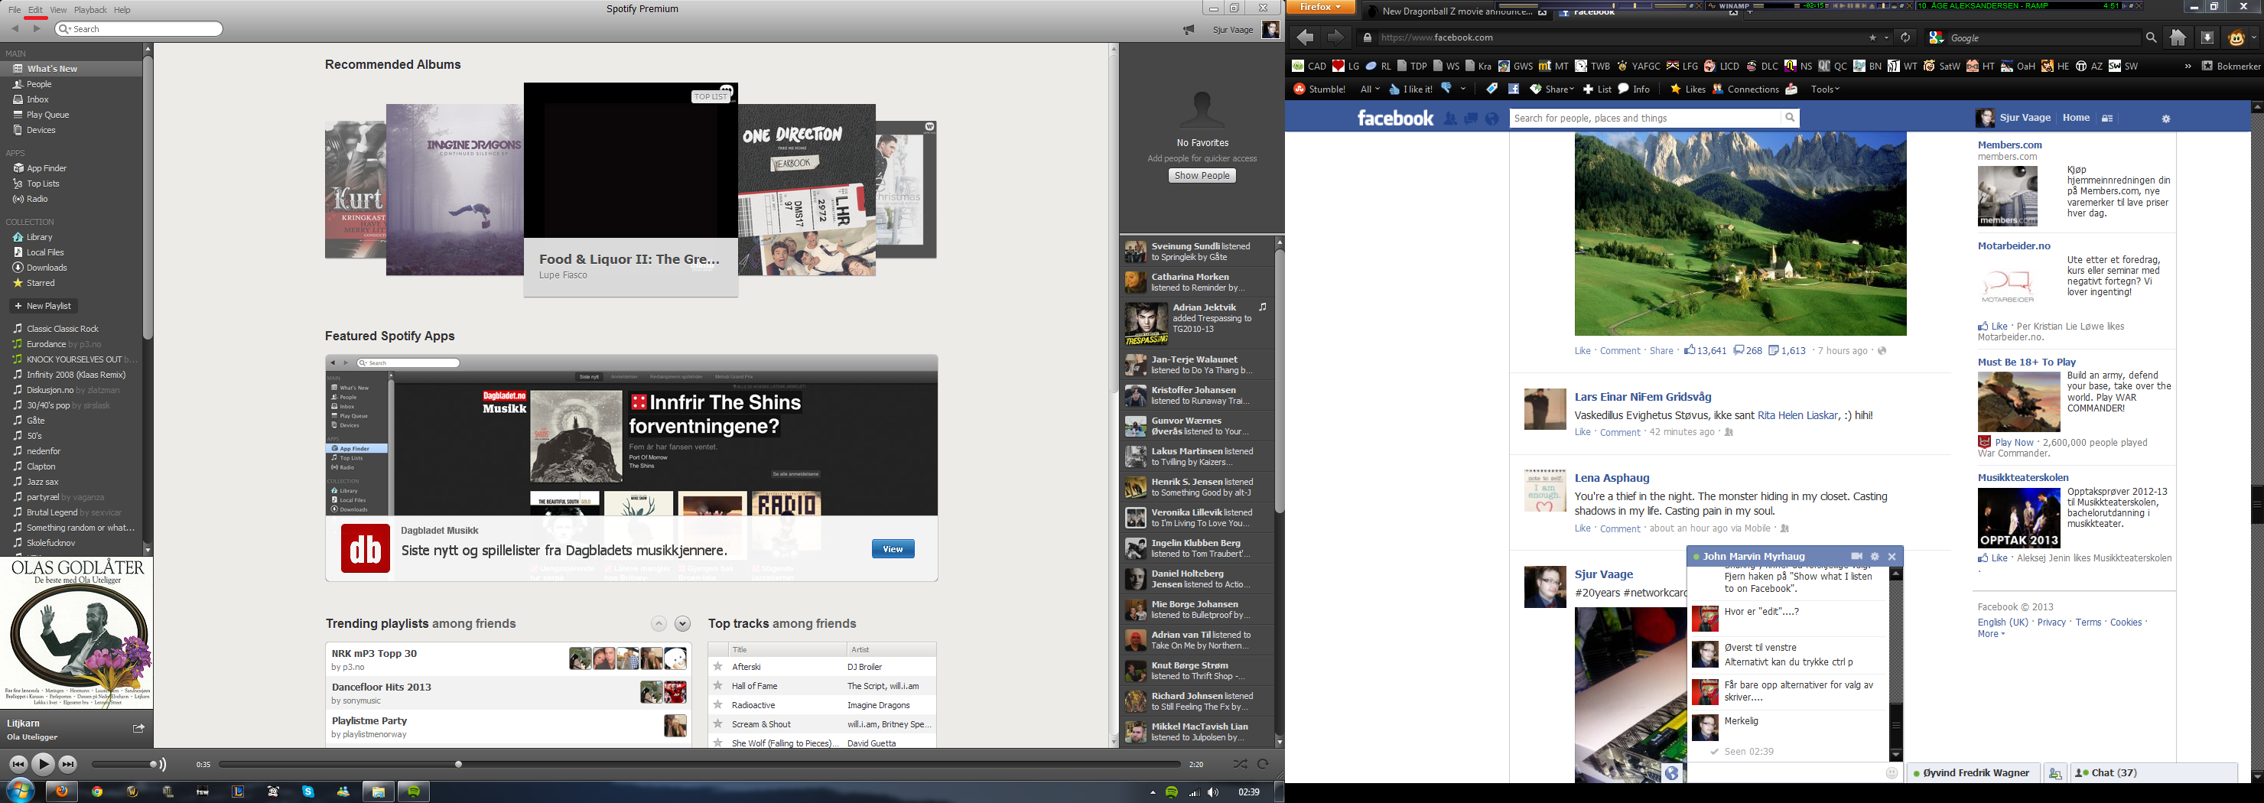This screenshot has width=2264, height=803.
Task: Go forward in Spotify navigation
Action: click(36, 29)
